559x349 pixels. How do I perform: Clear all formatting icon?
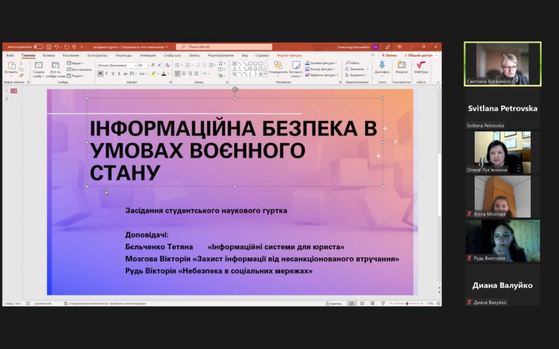pyautogui.click(x=168, y=65)
